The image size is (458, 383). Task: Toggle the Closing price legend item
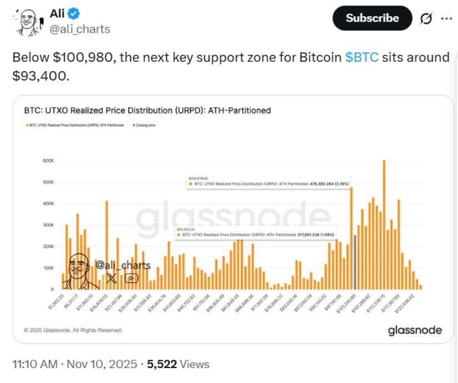(145, 124)
